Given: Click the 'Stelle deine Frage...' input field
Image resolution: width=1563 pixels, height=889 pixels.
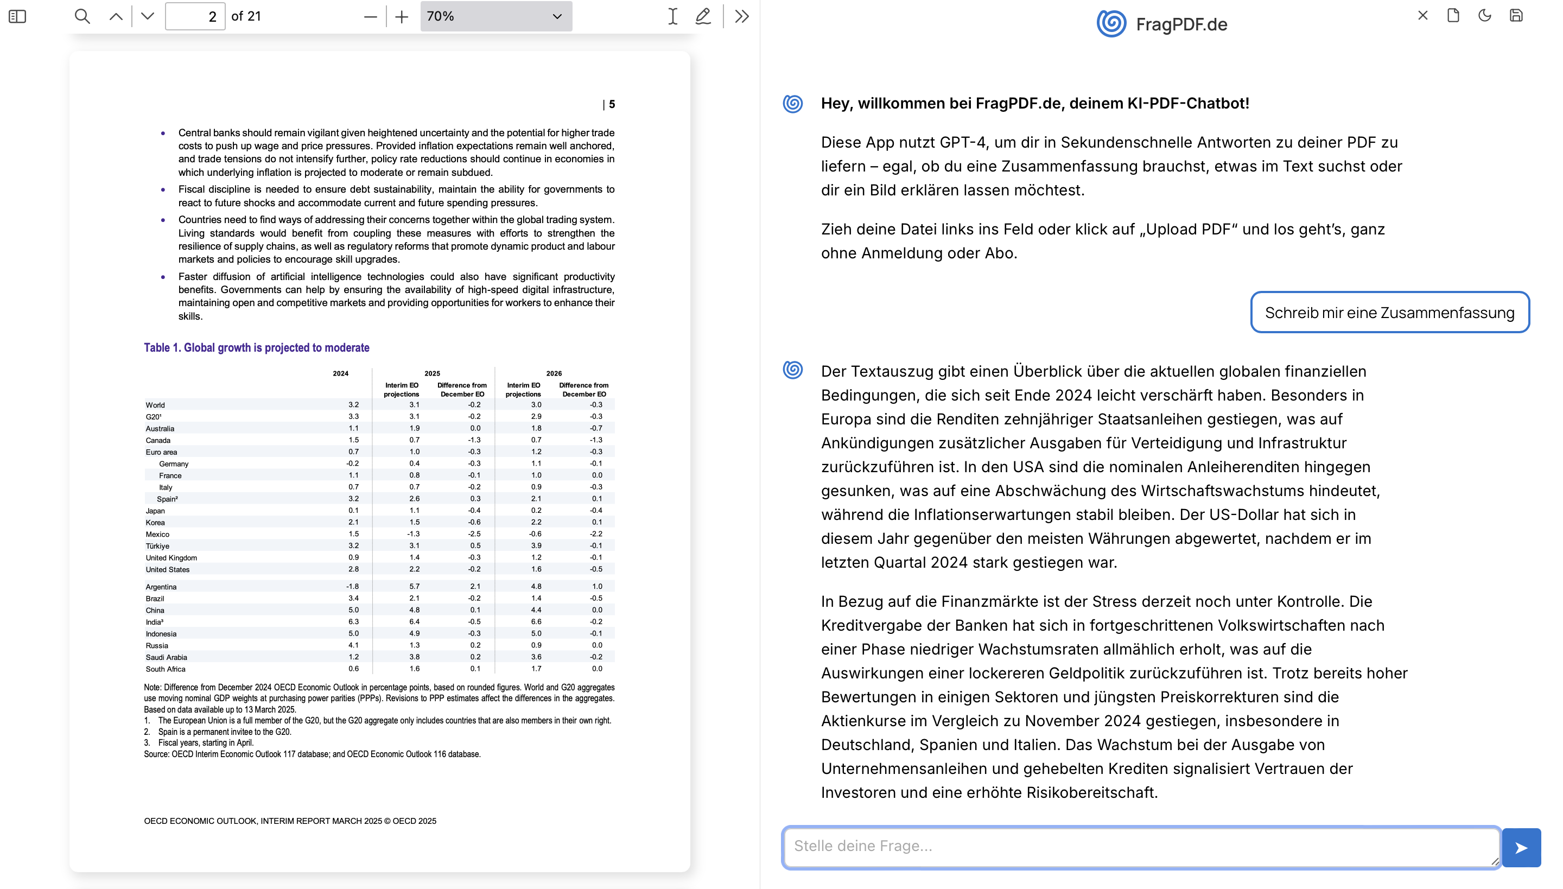Looking at the screenshot, I should click(1141, 846).
